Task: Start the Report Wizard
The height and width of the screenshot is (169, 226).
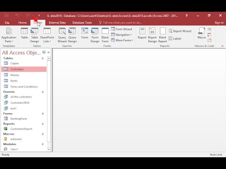Action: (180, 31)
